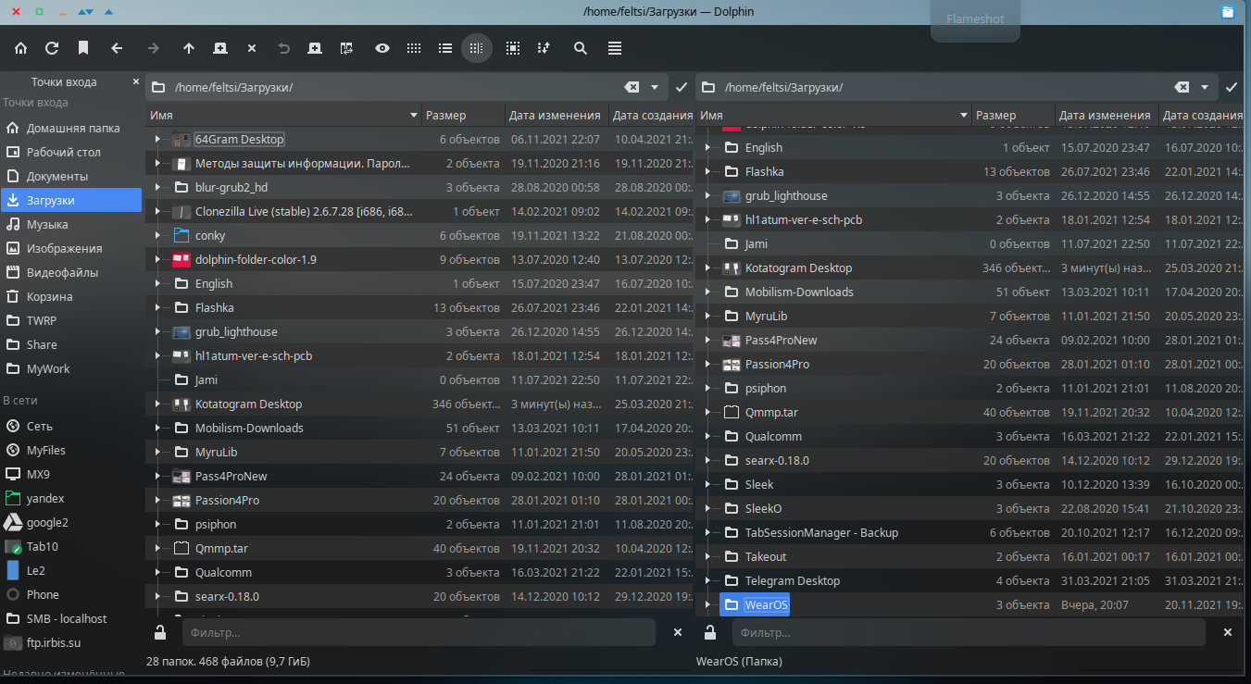Toggle the right filter bar lock
Screen dimensions: 1251x684
click(x=710, y=632)
